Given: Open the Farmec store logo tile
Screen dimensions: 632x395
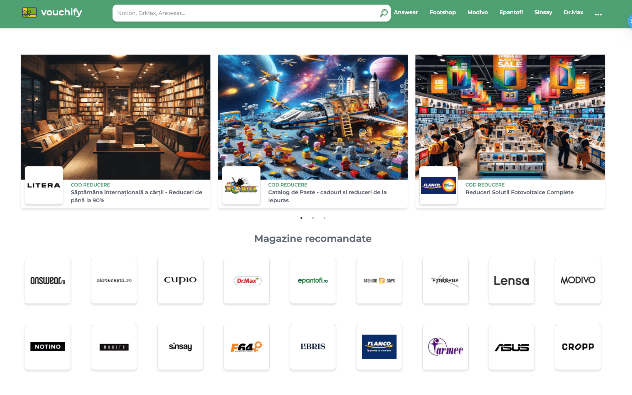Looking at the screenshot, I should pyautogui.click(x=445, y=347).
